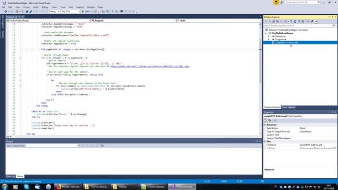This screenshot has height=190, width=338.
Task: Switch to the Solution Explorer bottom tab
Action: point(272,107)
